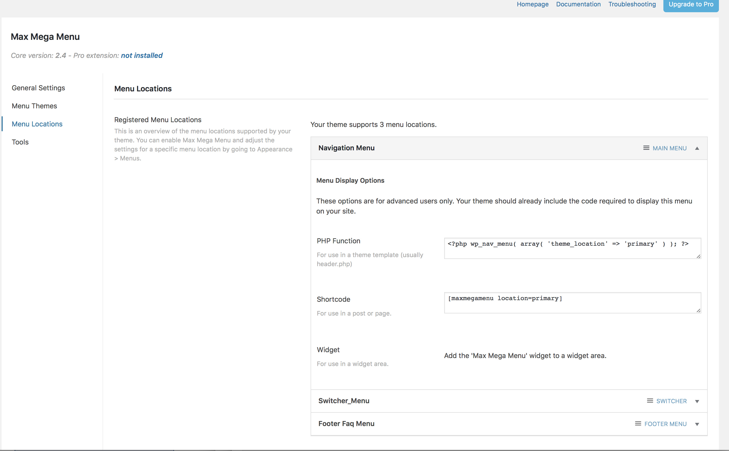Click the Menu Locations section heading
The height and width of the screenshot is (451, 729).
point(143,89)
